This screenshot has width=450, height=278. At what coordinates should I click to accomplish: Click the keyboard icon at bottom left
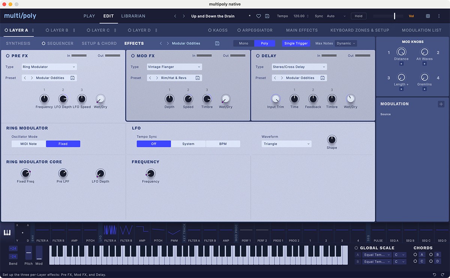pos(7,233)
